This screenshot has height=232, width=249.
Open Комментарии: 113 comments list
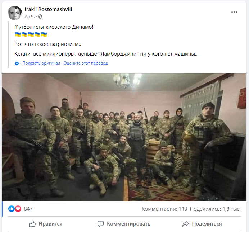164,209
